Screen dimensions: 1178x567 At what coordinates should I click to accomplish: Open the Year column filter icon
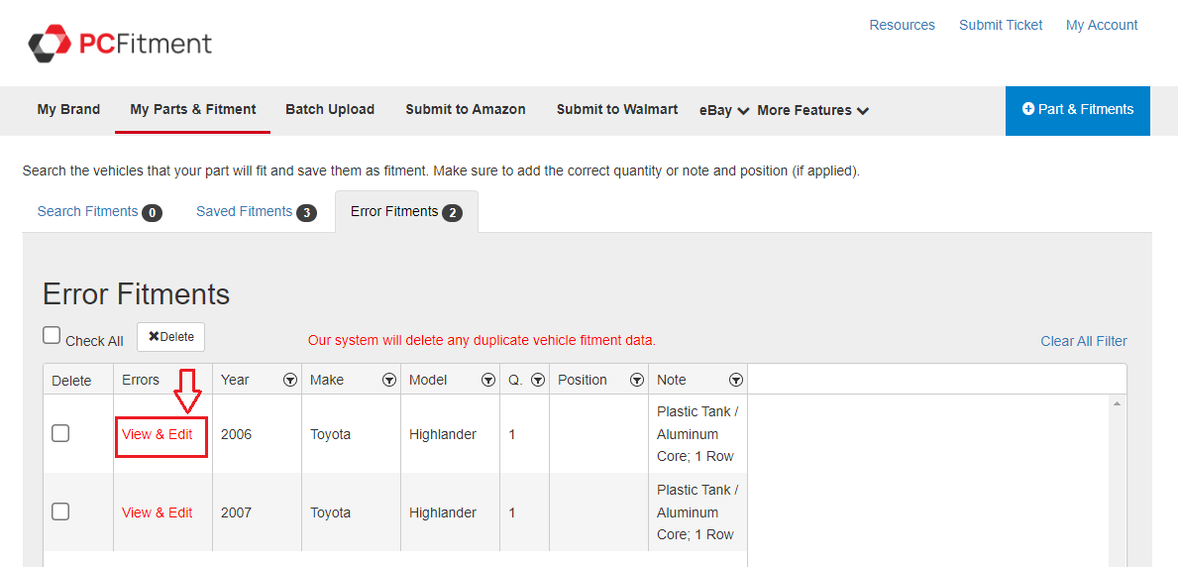(290, 380)
